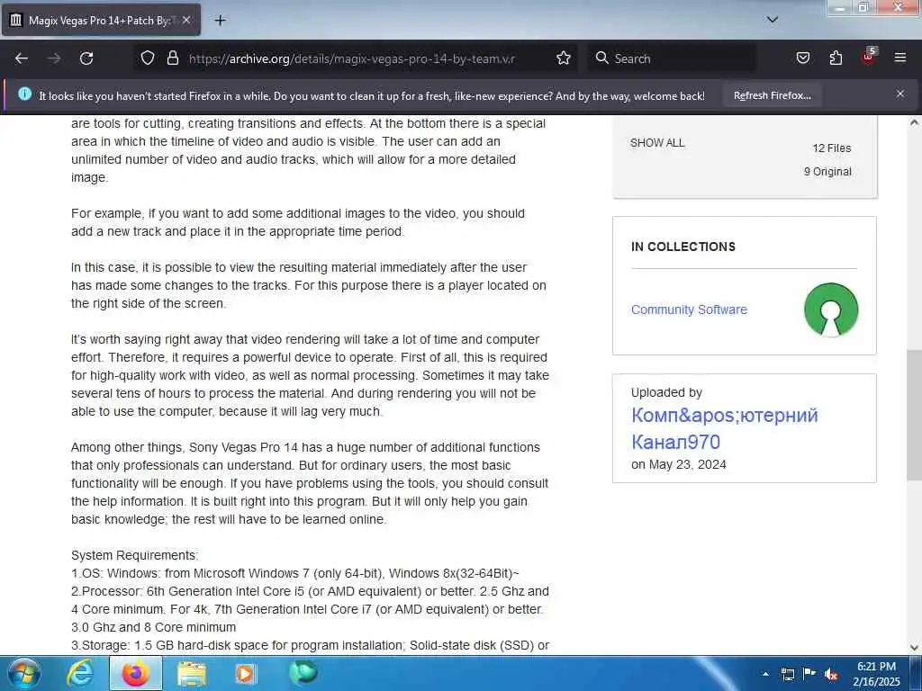Click the Search input field

coord(672,58)
